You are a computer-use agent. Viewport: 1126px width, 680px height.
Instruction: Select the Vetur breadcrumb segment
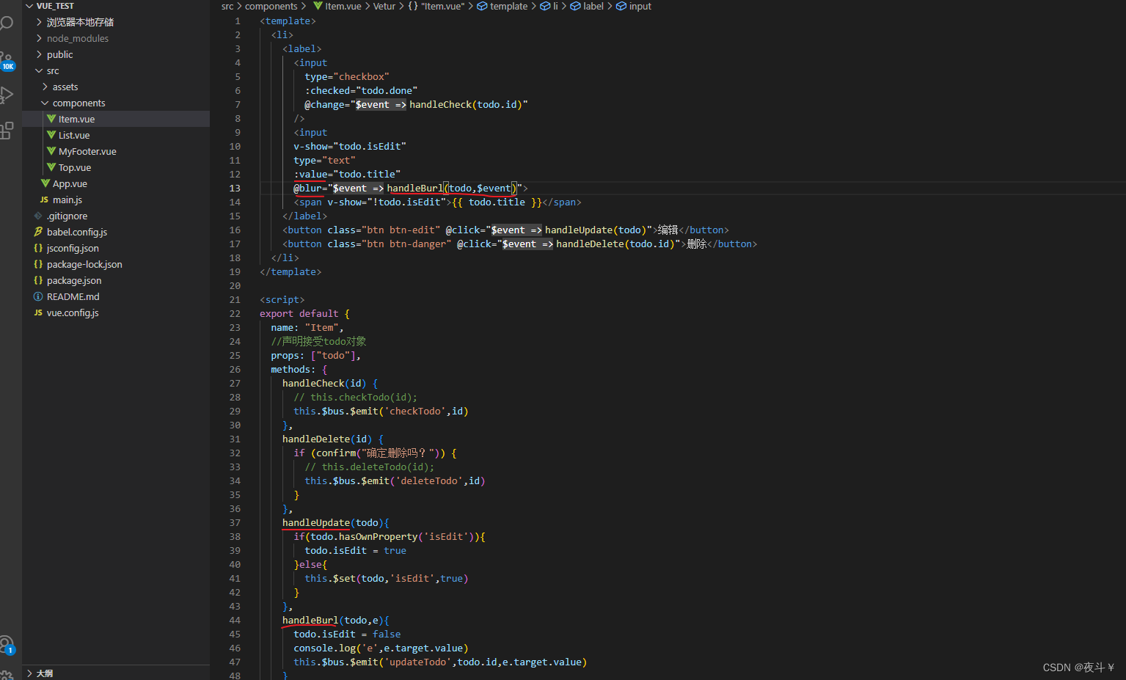pyautogui.click(x=384, y=6)
